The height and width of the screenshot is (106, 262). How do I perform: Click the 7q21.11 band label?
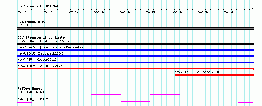tap(24, 26)
